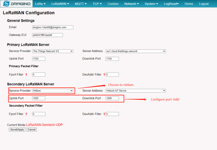
Task: Click the Save&Apply button
Action: point(17,129)
